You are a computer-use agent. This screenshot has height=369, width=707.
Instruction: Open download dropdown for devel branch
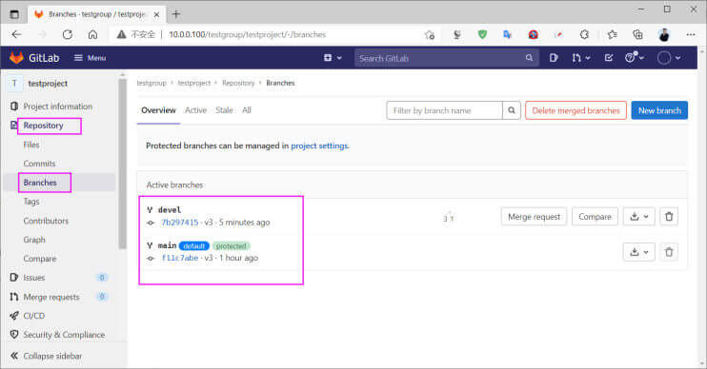[639, 217]
